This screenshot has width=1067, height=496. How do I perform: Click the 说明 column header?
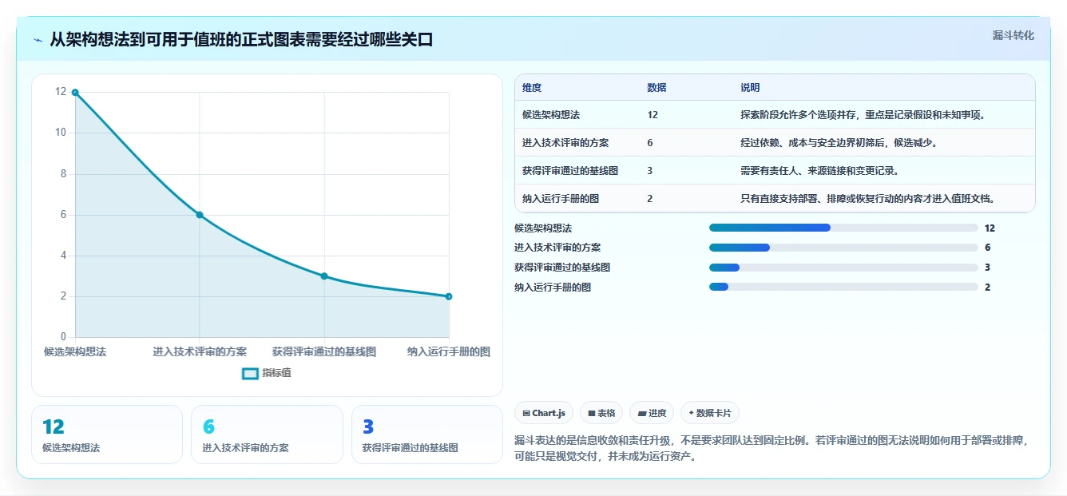(750, 88)
